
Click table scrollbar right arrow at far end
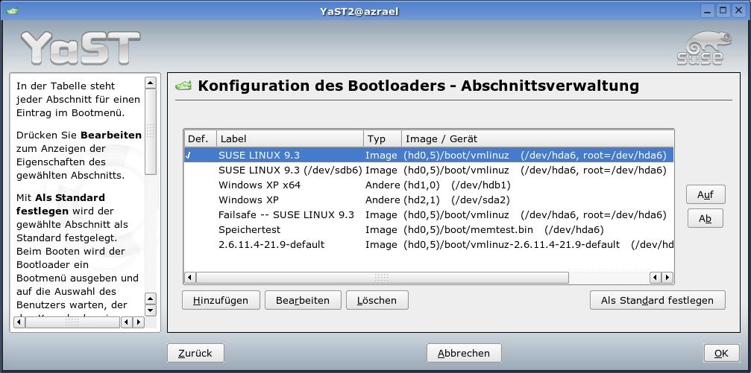click(667, 278)
